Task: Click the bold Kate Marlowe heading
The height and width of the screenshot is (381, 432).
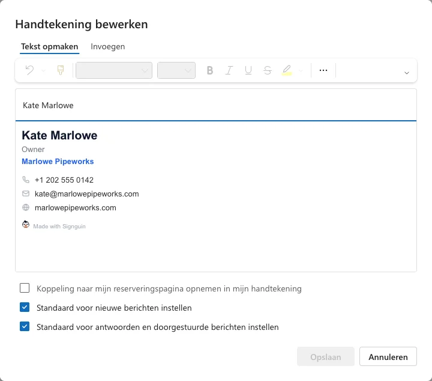Action: pyautogui.click(x=59, y=135)
